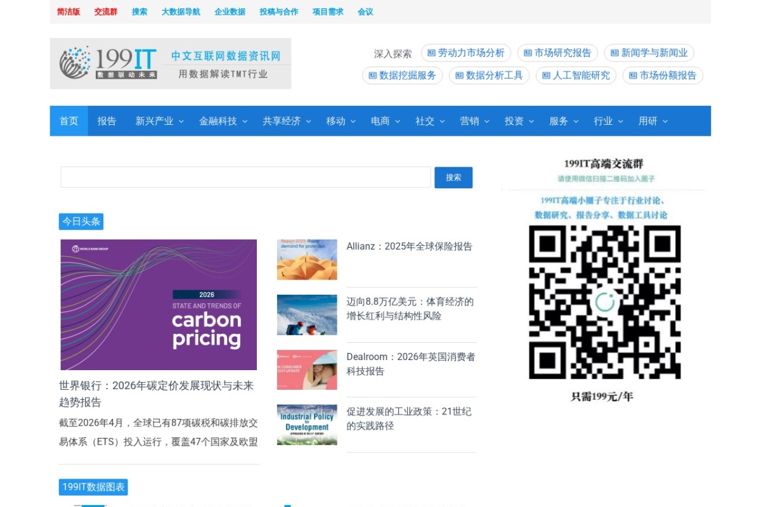
Task: Focus the search text field
Action: (x=246, y=177)
